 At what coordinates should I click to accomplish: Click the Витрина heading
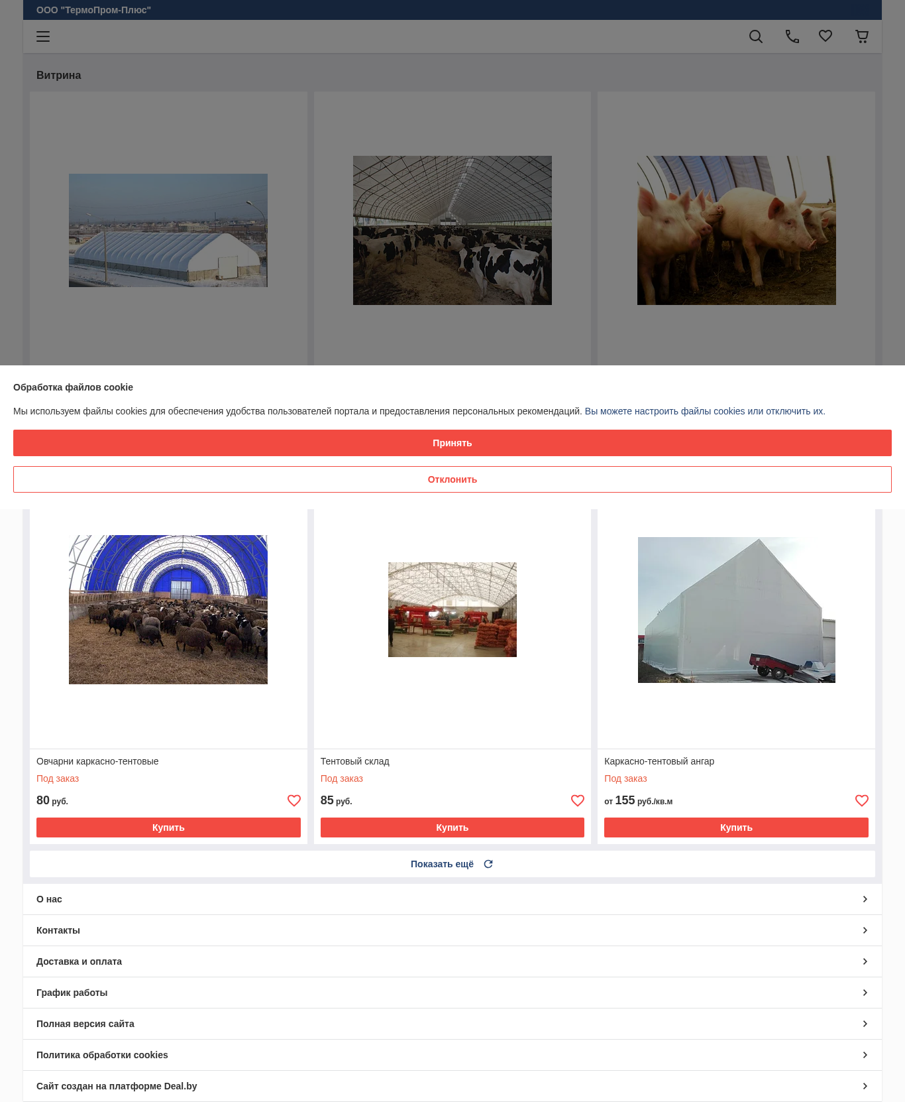coord(58,75)
